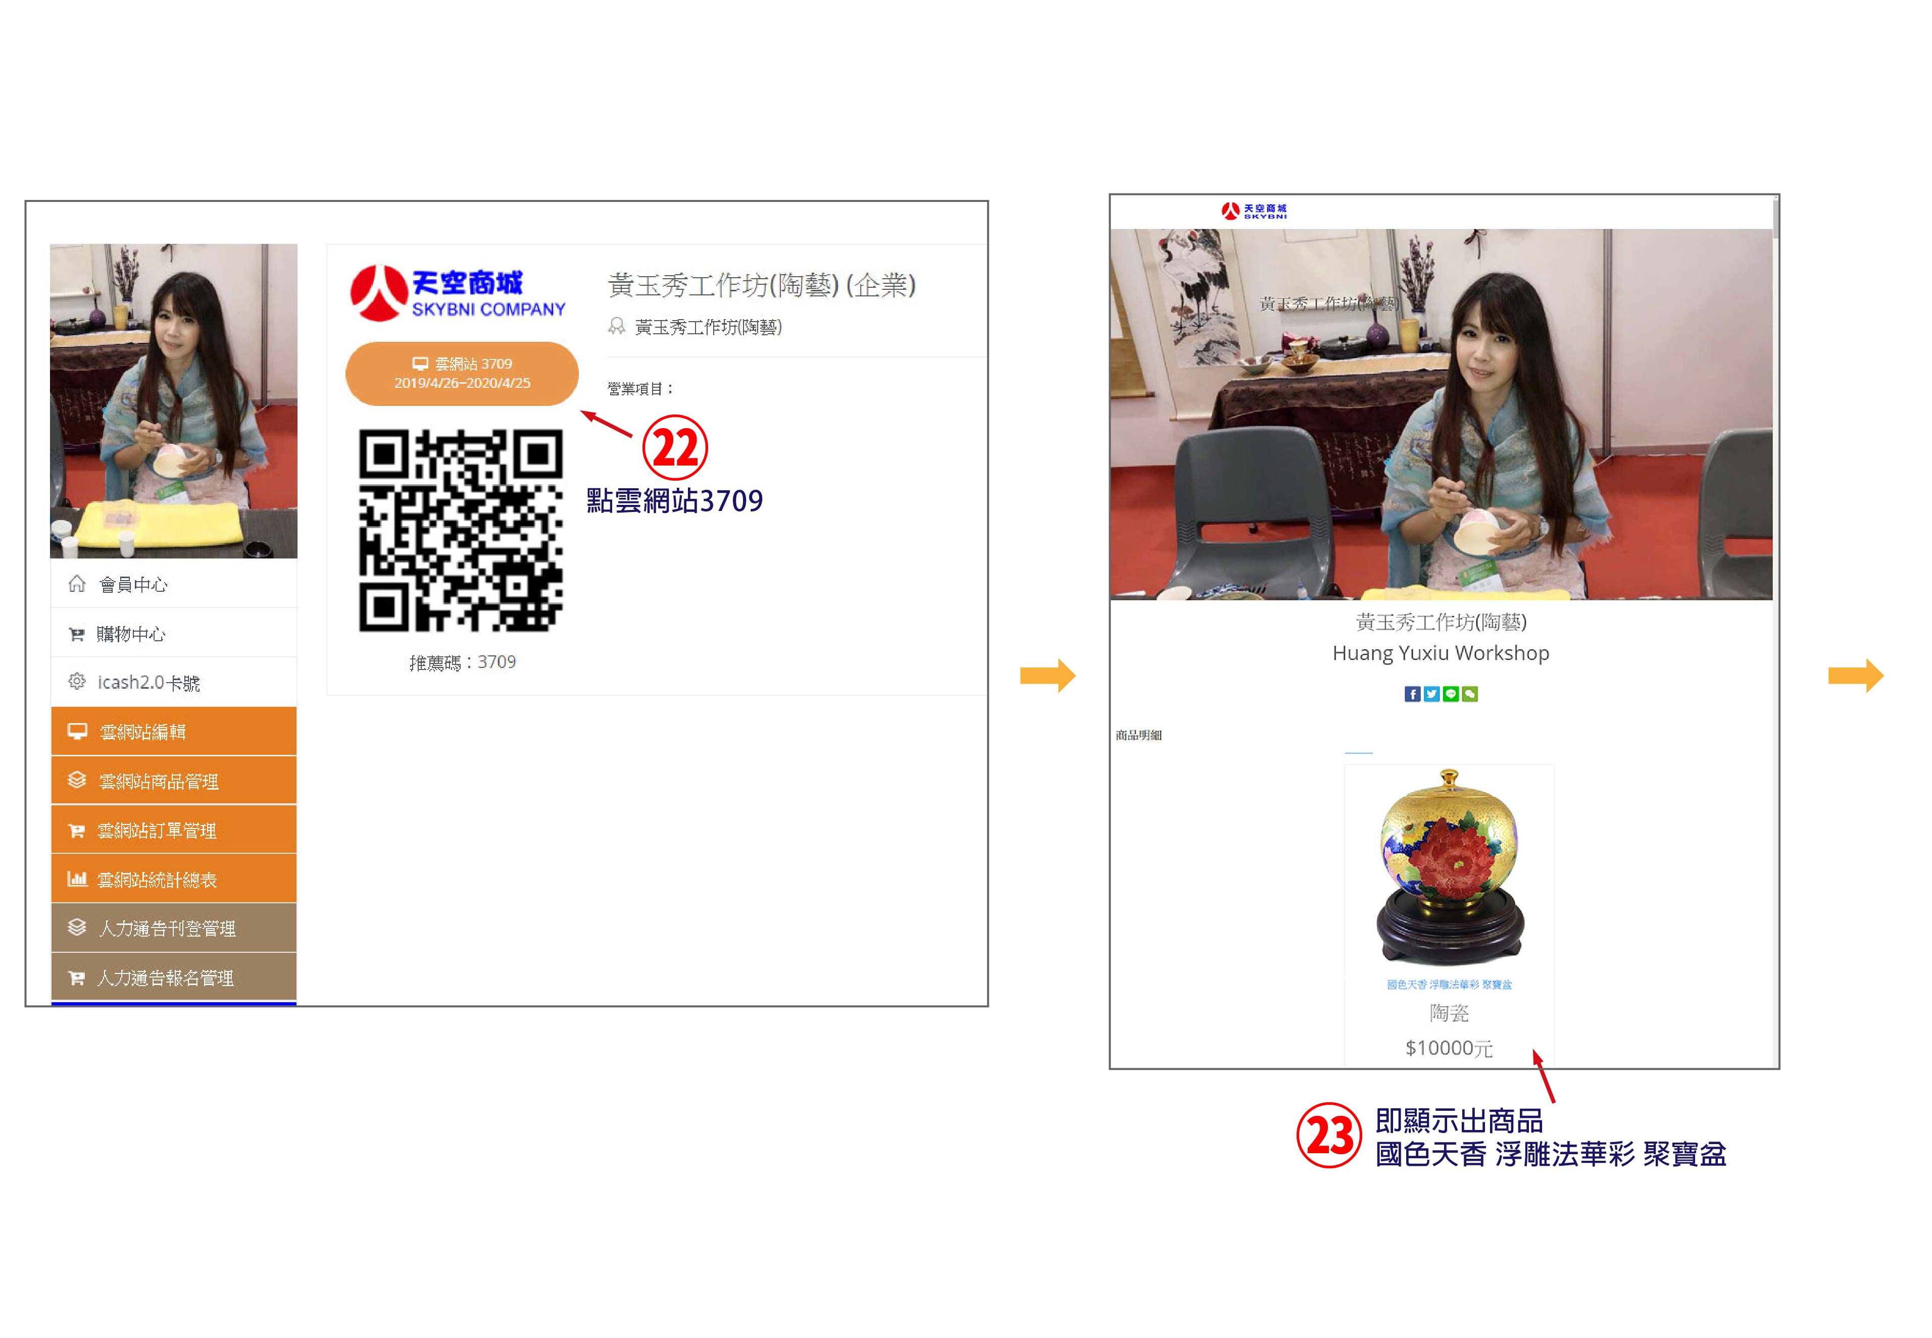The height and width of the screenshot is (1338, 1932).
Task: Select 雲網站編輯 in the sidebar
Action: point(174,731)
